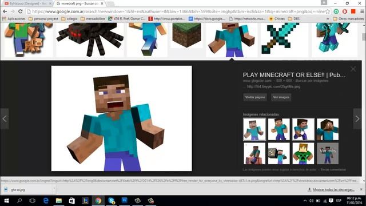Screen dimensions: 366x206
Task: Launch Microsoft Edge from the taskbar
Action: [46, 201]
